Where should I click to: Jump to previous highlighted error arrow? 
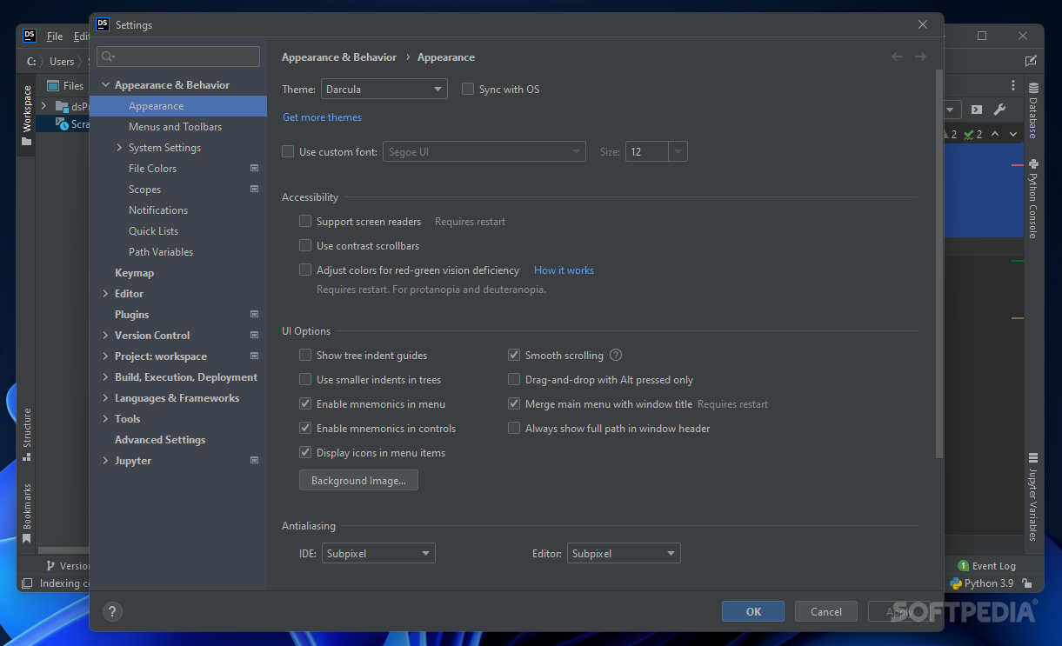(995, 134)
